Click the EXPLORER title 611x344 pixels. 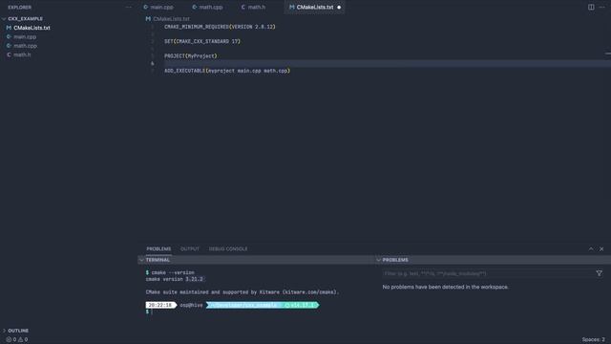19,7
